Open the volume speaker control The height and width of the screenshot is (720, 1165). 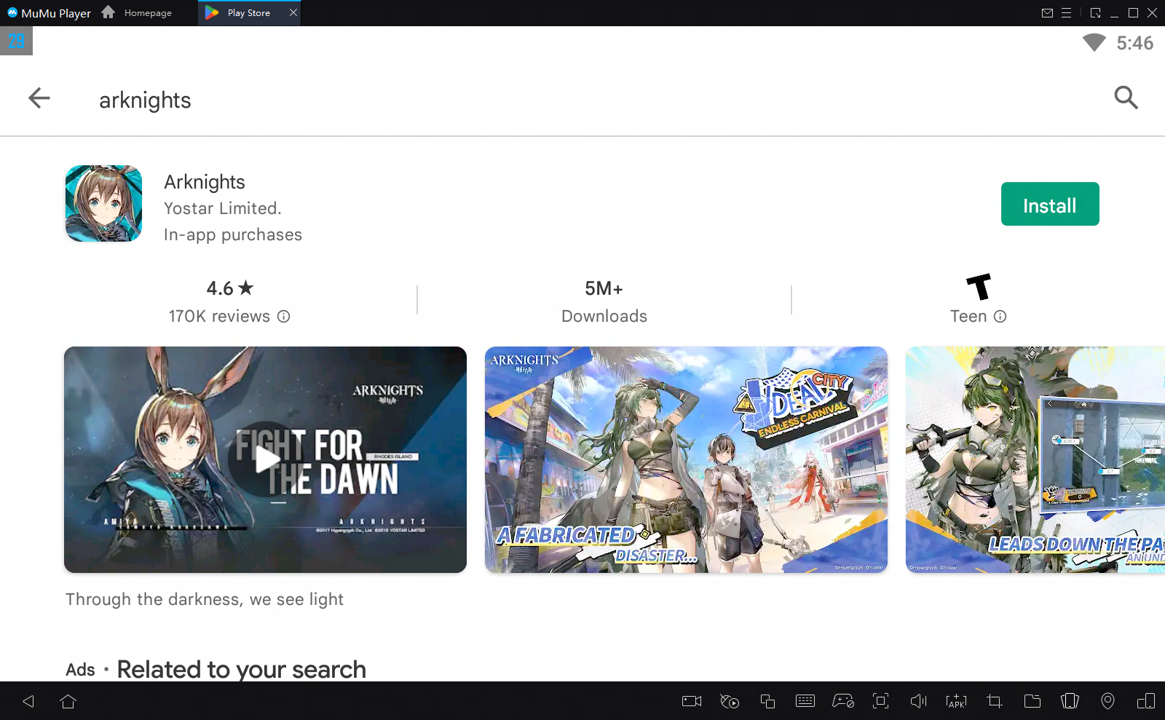click(919, 701)
